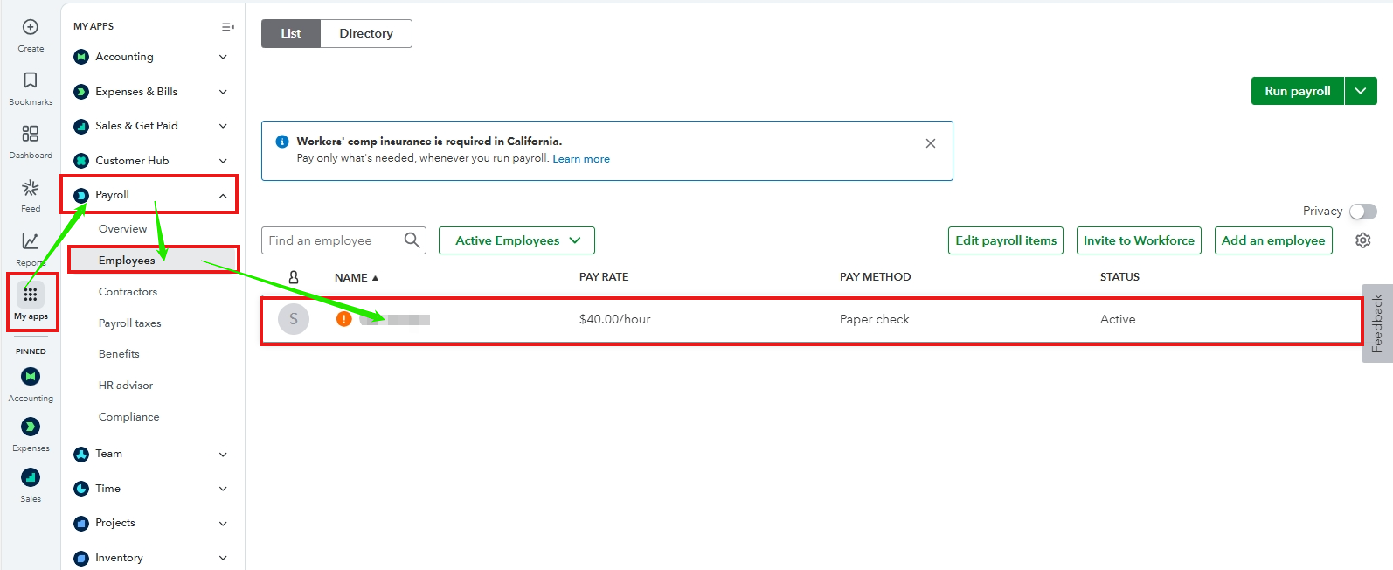The height and width of the screenshot is (570, 1393).
Task: Expand the Inventory menu
Action: [x=223, y=558]
